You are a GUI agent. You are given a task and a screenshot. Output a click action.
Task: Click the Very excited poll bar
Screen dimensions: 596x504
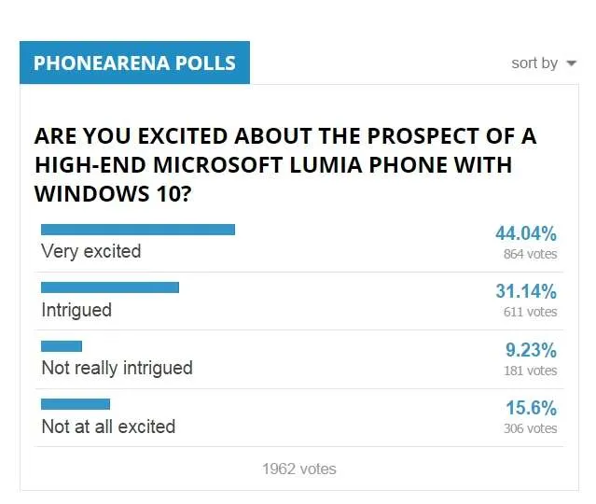138,230
